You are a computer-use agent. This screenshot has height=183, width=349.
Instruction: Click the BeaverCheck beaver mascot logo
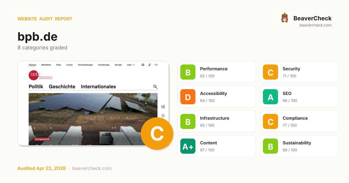284,18
